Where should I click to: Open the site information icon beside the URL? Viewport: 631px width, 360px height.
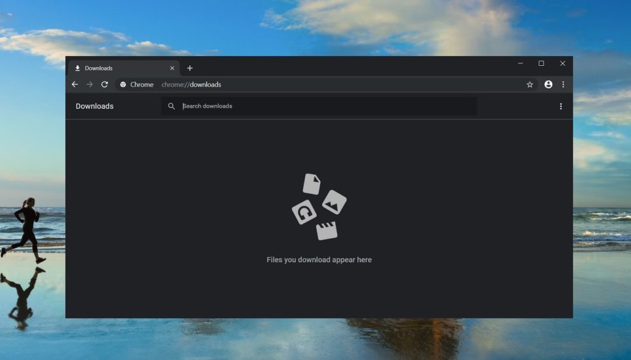click(123, 84)
